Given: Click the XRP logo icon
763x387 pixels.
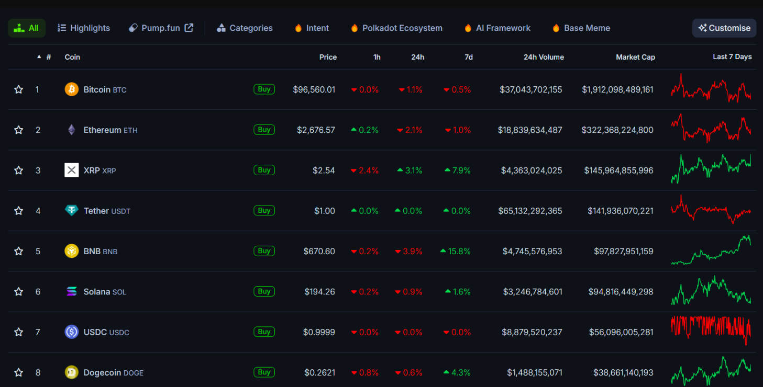Looking at the screenshot, I should pos(71,170).
